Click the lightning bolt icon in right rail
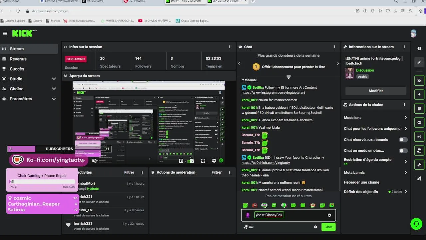This screenshot has width=426, height=240. [x=419, y=95]
